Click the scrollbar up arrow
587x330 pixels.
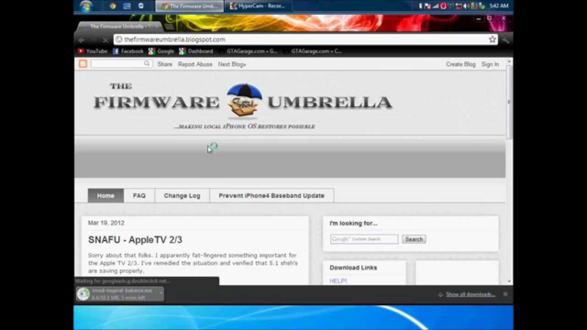(x=509, y=60)
